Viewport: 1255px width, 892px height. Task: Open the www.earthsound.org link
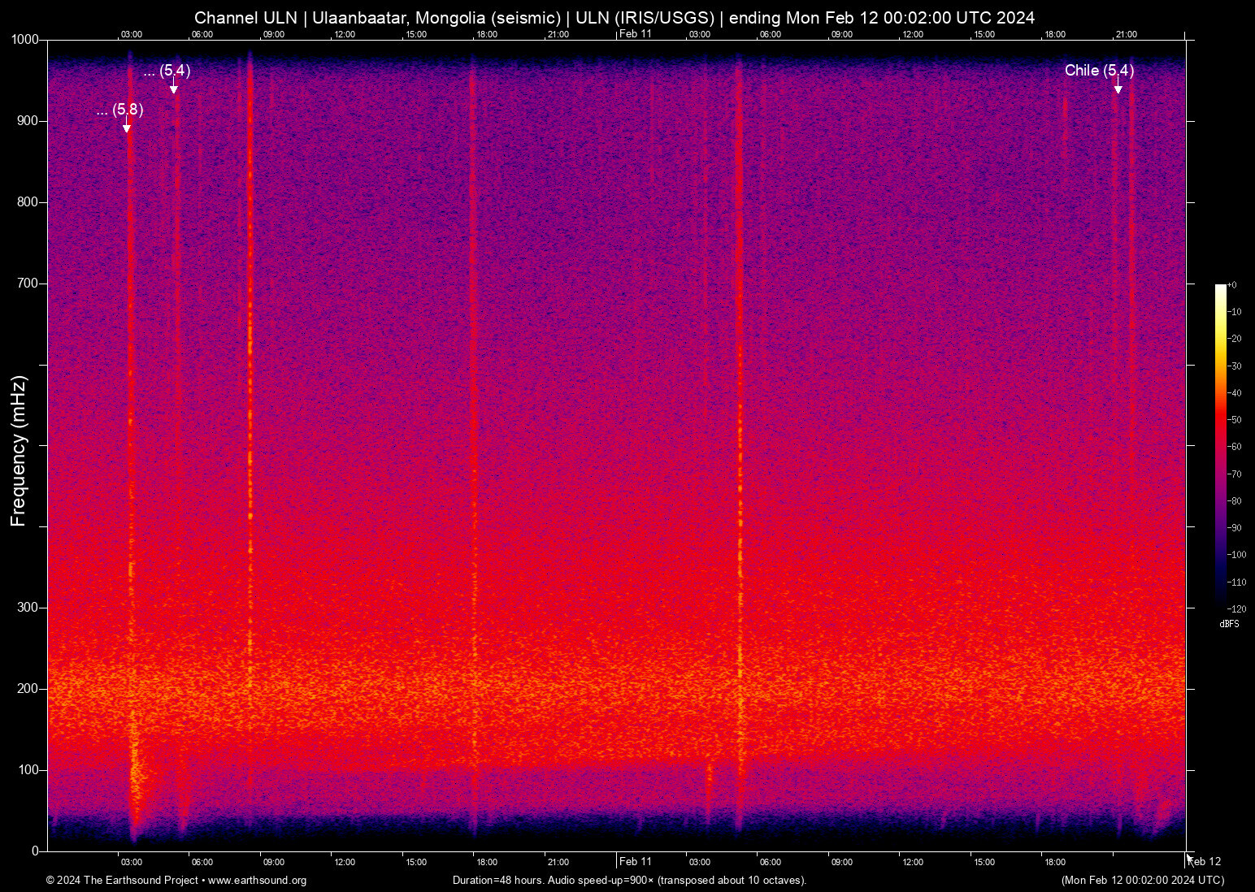pos(255,881)
